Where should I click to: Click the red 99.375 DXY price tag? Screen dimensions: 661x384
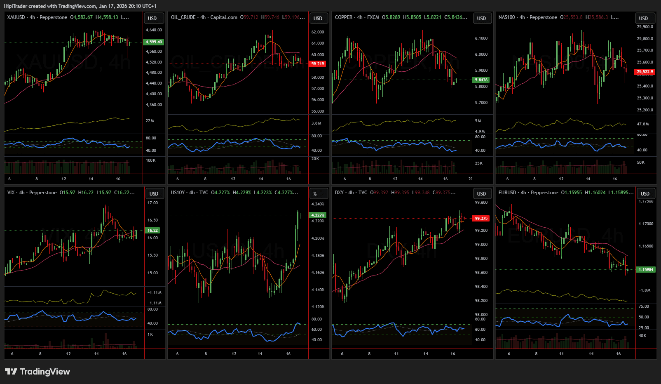[481, 218]
